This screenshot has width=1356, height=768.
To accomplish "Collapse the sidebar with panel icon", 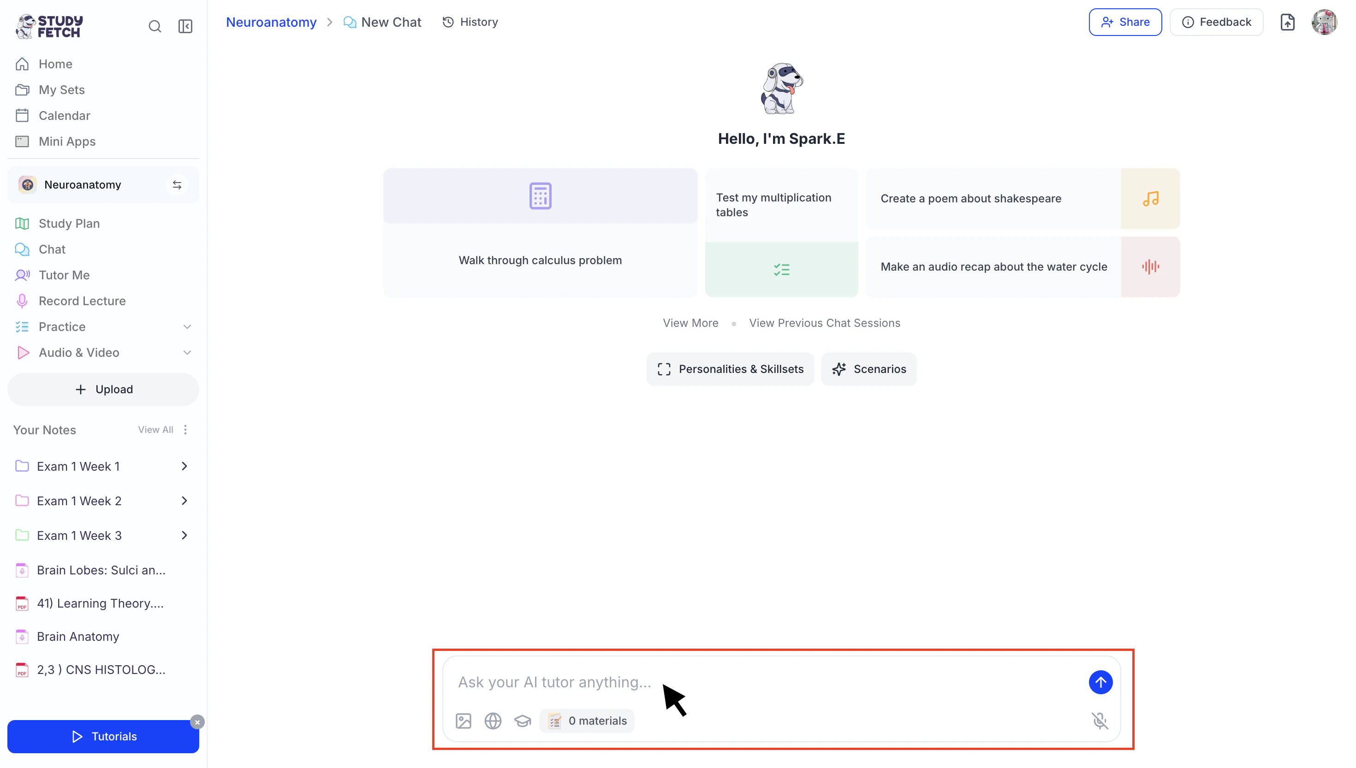I will pos(185,26).
